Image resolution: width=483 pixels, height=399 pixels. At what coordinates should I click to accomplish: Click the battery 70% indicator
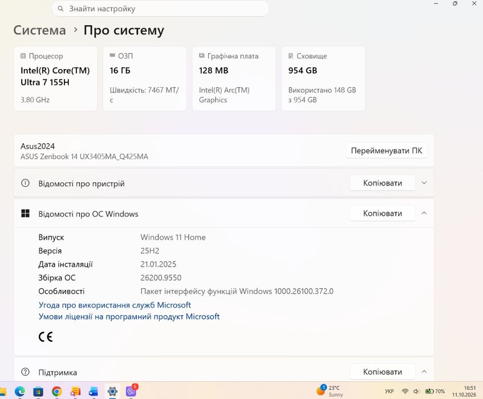click(x=435, y=391)
